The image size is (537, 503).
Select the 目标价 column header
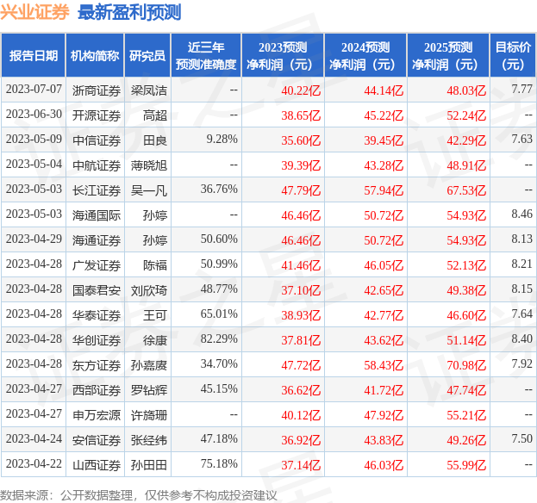coord(513,56)
